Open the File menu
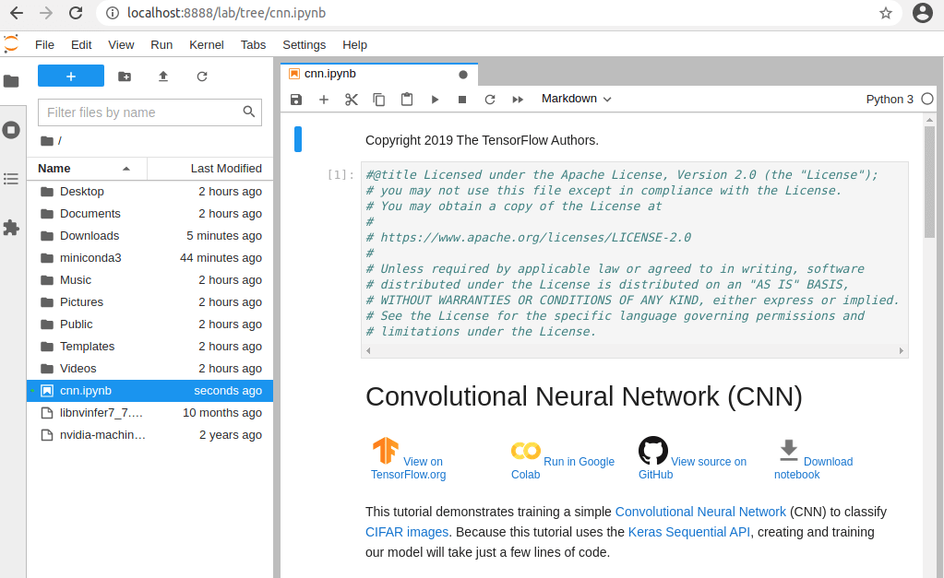944x578 pixels. pos(44,44)
